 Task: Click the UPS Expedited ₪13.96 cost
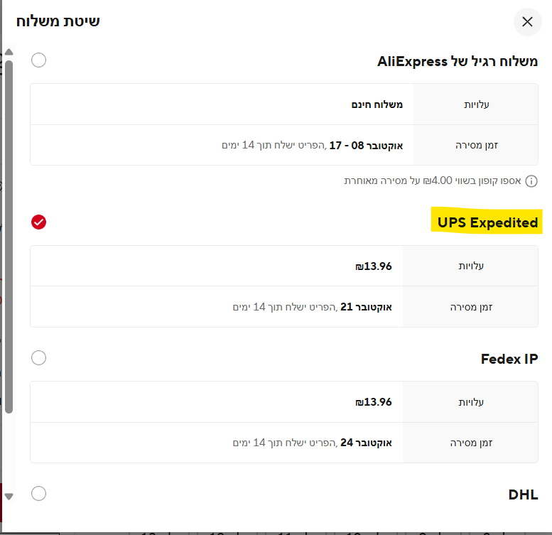click(x=374, y=266)
